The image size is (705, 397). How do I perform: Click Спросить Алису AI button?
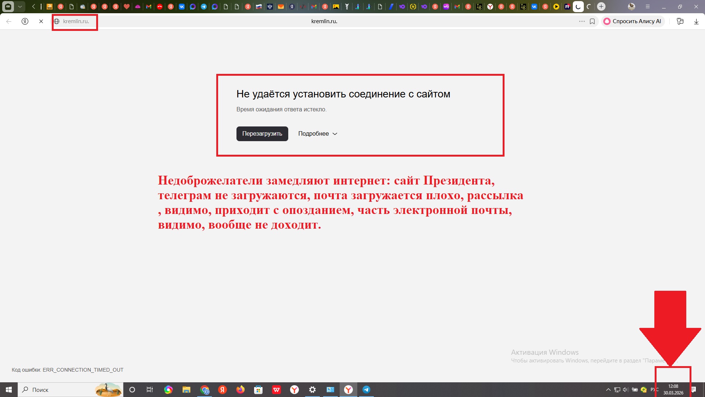click(x=633, y=21)
